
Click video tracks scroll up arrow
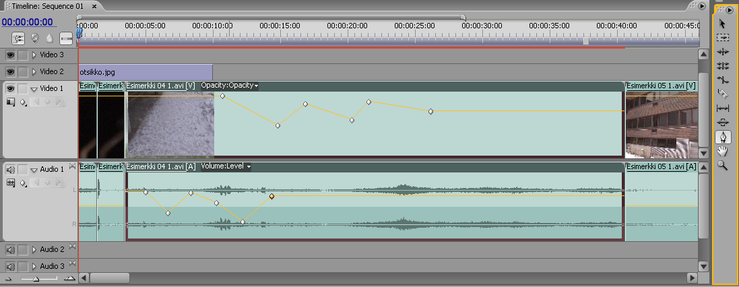[703, 55]
